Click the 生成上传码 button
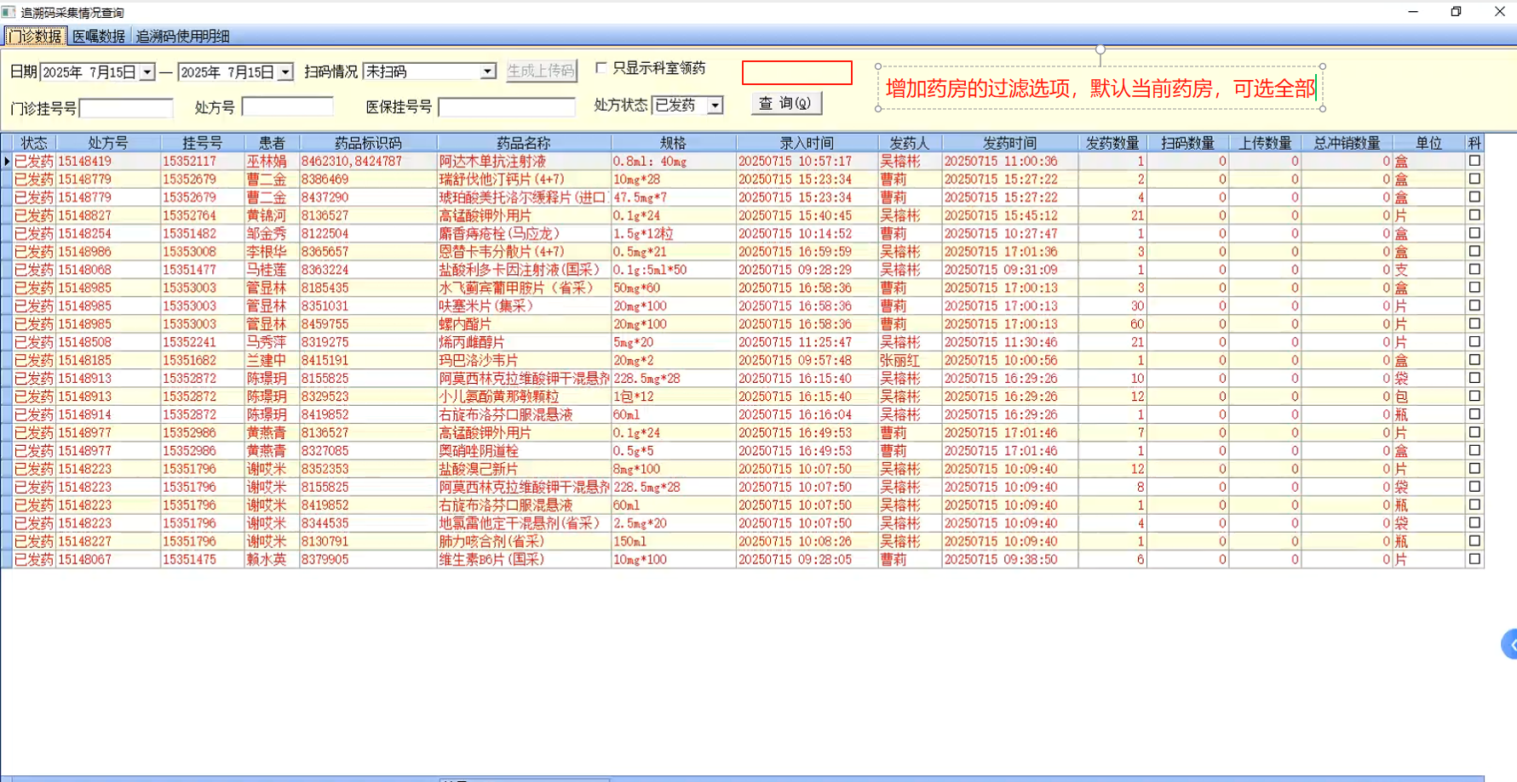The image size is (1517, 782). [541, 71]
